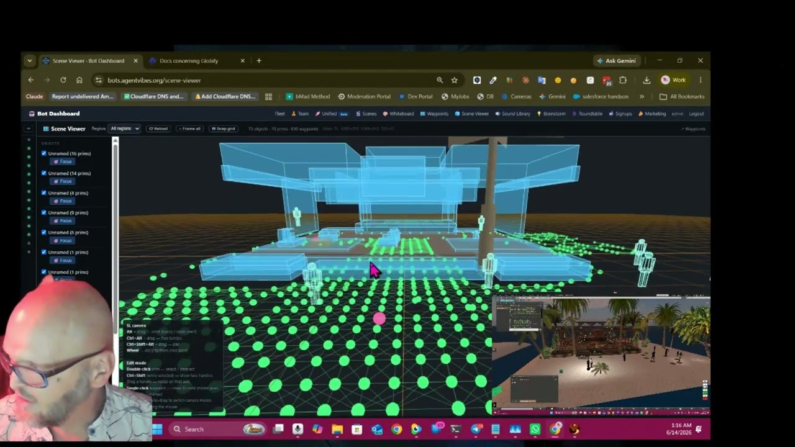Image resolution: width=795 pixels, height=447 pixels.
Task: Uncheck Unnamed (16 prims) object
Action: click(x=44, y=153)
